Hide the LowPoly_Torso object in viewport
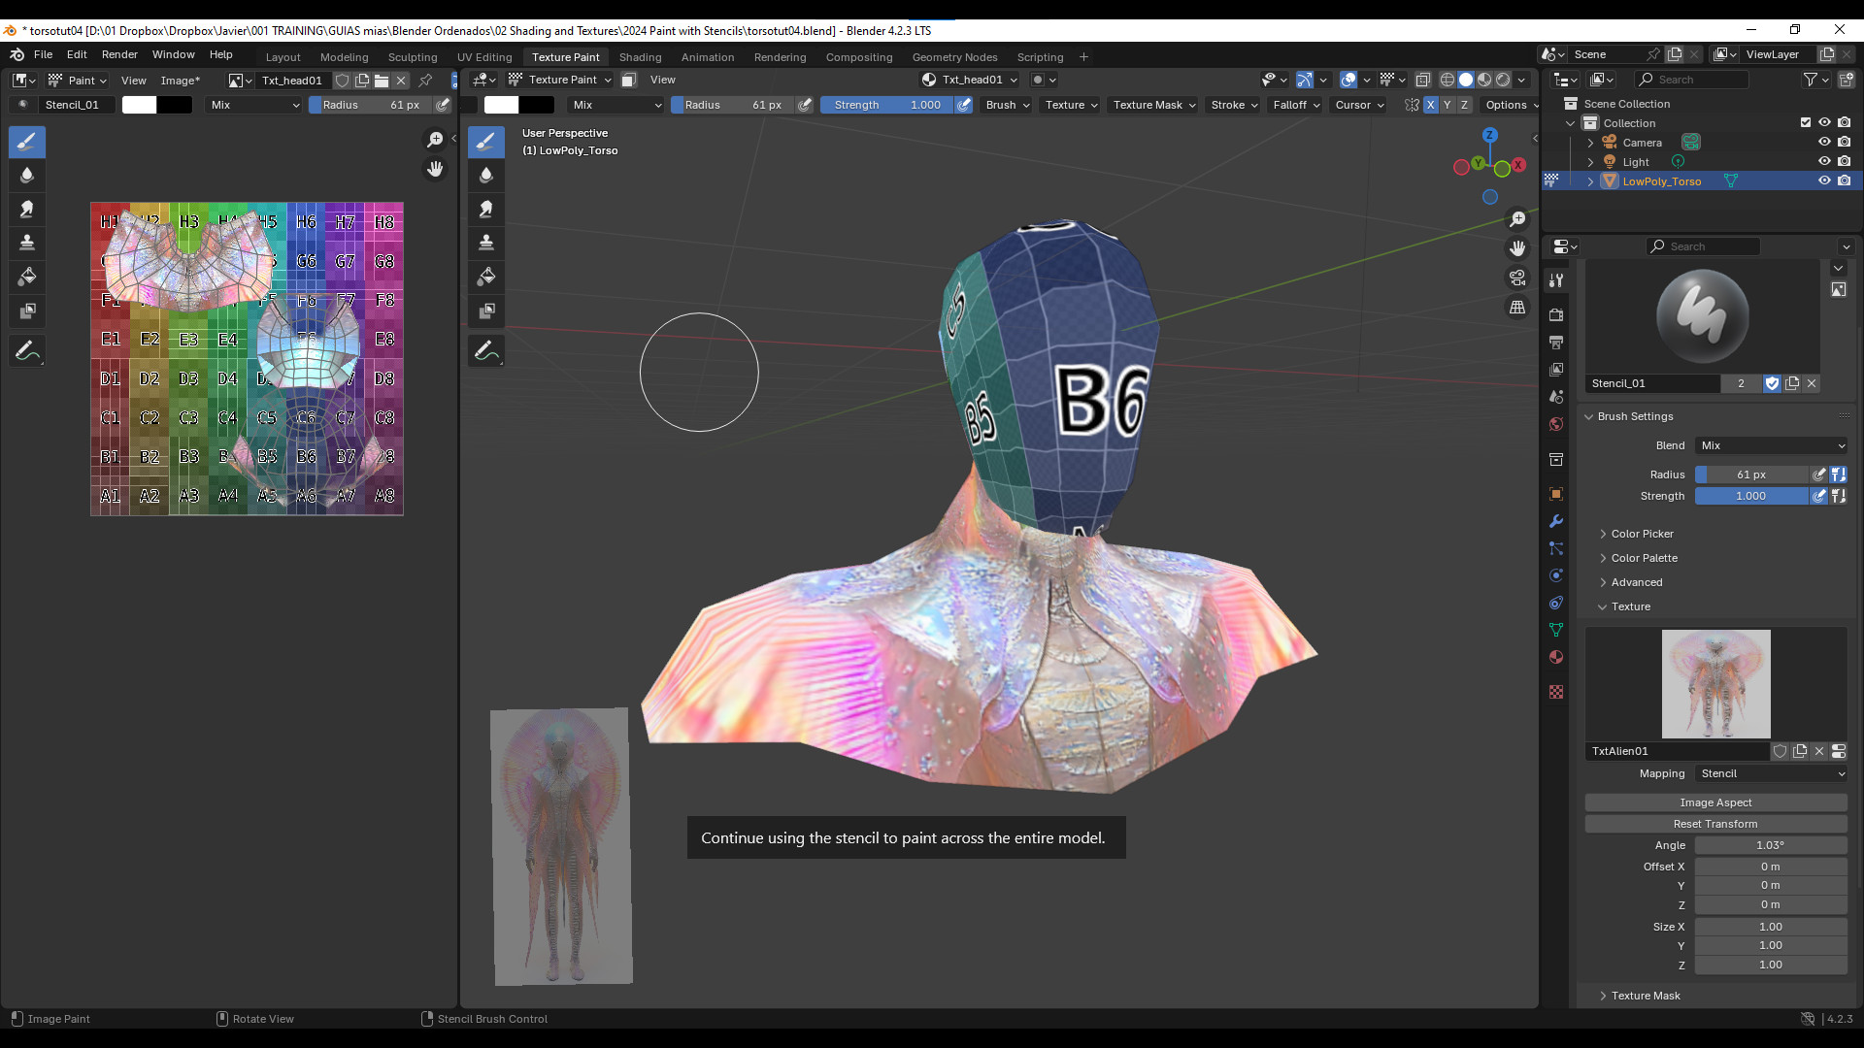 [1824, 181]
